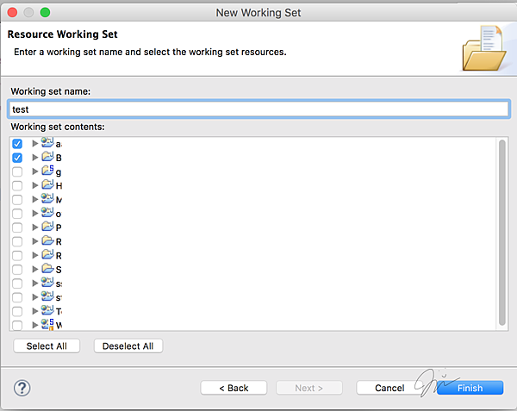Click the project icon beside item "T"
The image size is (517, 411).
click(47, 310)
